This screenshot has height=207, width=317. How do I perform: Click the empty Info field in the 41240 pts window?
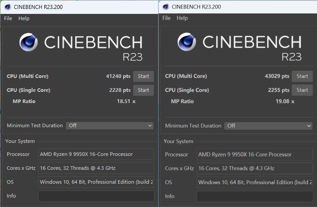[x=96, y=196]
